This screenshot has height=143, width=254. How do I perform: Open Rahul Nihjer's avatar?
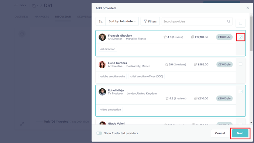coord(102,92)
